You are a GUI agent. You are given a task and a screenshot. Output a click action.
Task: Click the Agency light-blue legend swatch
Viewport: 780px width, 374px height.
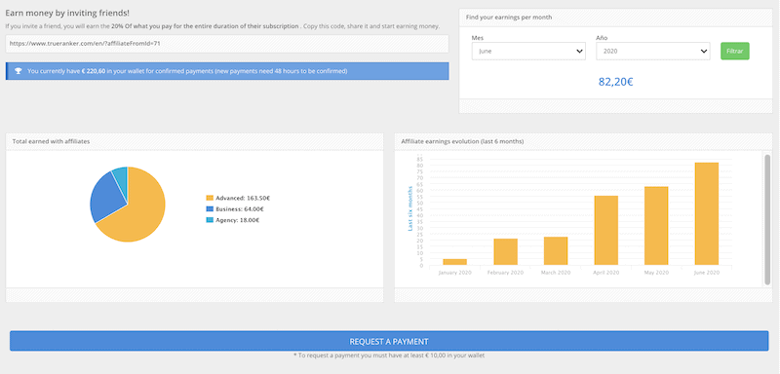click(x=210, y=220)
